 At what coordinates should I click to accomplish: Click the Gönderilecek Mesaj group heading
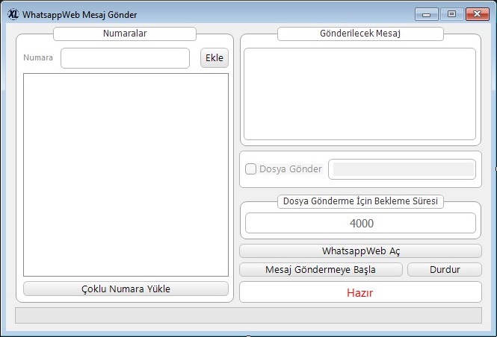(360, 34)
